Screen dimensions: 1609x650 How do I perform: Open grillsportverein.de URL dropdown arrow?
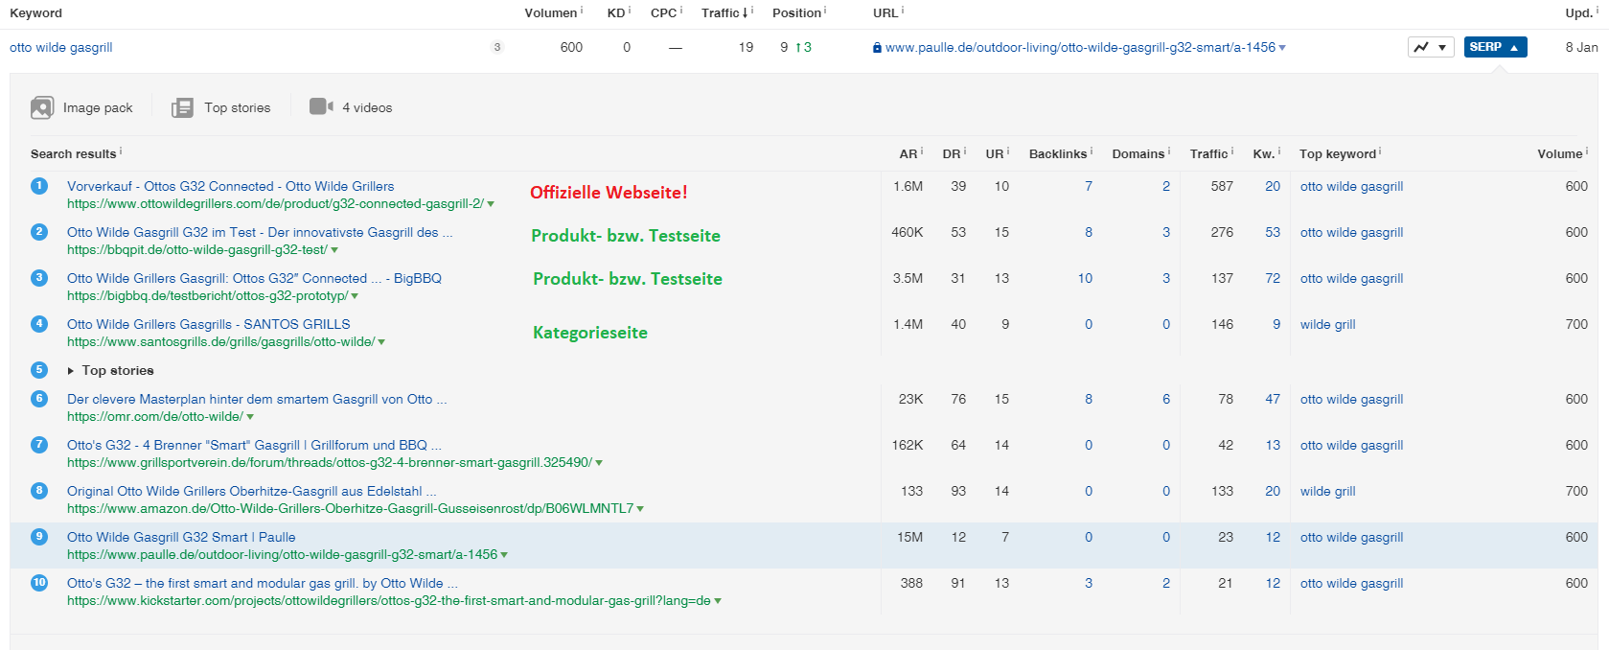tap(599, 463)
